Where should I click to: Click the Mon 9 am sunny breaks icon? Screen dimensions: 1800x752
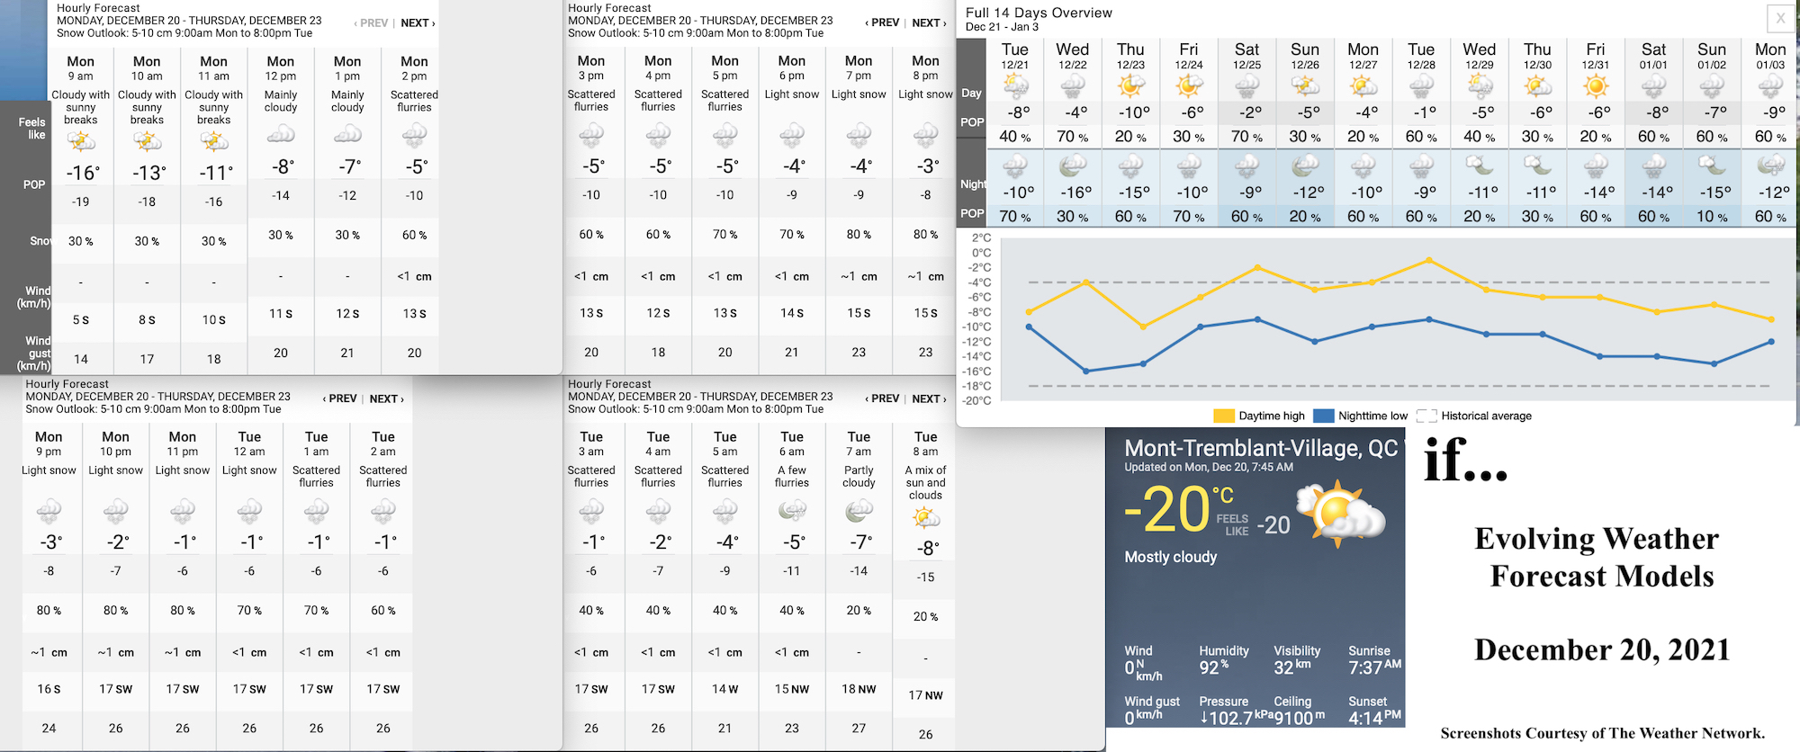click(x=81, y=142)
